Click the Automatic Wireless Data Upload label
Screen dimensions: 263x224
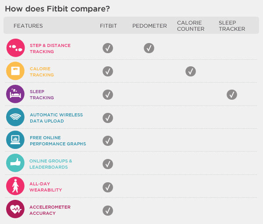pos(56,118)
